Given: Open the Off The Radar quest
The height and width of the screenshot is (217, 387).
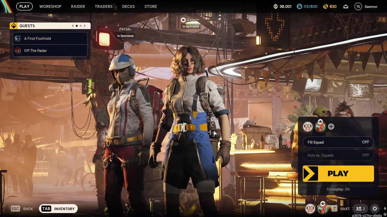Looking at the screenshot, I should (x=50, y=51).
